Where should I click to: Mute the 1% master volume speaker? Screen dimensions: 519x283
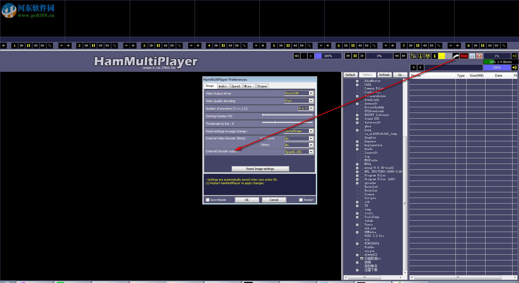click(514, 56)
